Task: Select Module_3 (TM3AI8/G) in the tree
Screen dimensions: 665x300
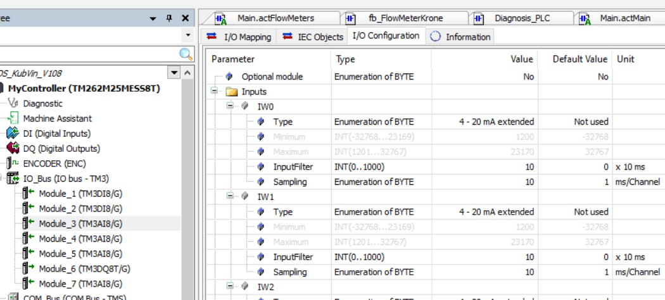Action: pos(80,223)
